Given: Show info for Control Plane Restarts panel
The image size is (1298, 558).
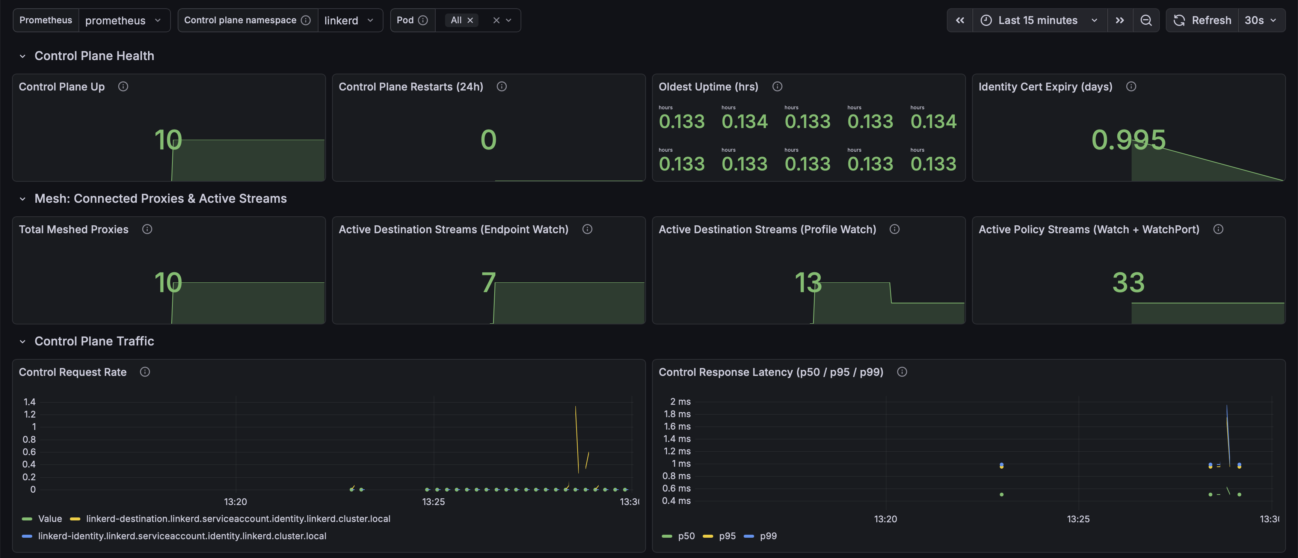Looking at the screenshot, I should coord(501,87).
